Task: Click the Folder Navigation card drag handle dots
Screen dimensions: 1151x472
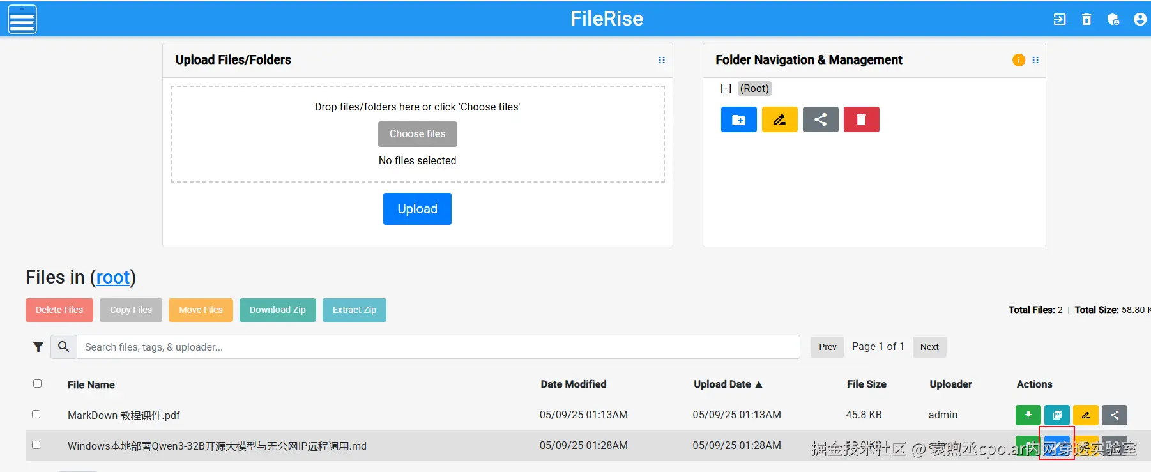Action: [x=1035, y=60]
